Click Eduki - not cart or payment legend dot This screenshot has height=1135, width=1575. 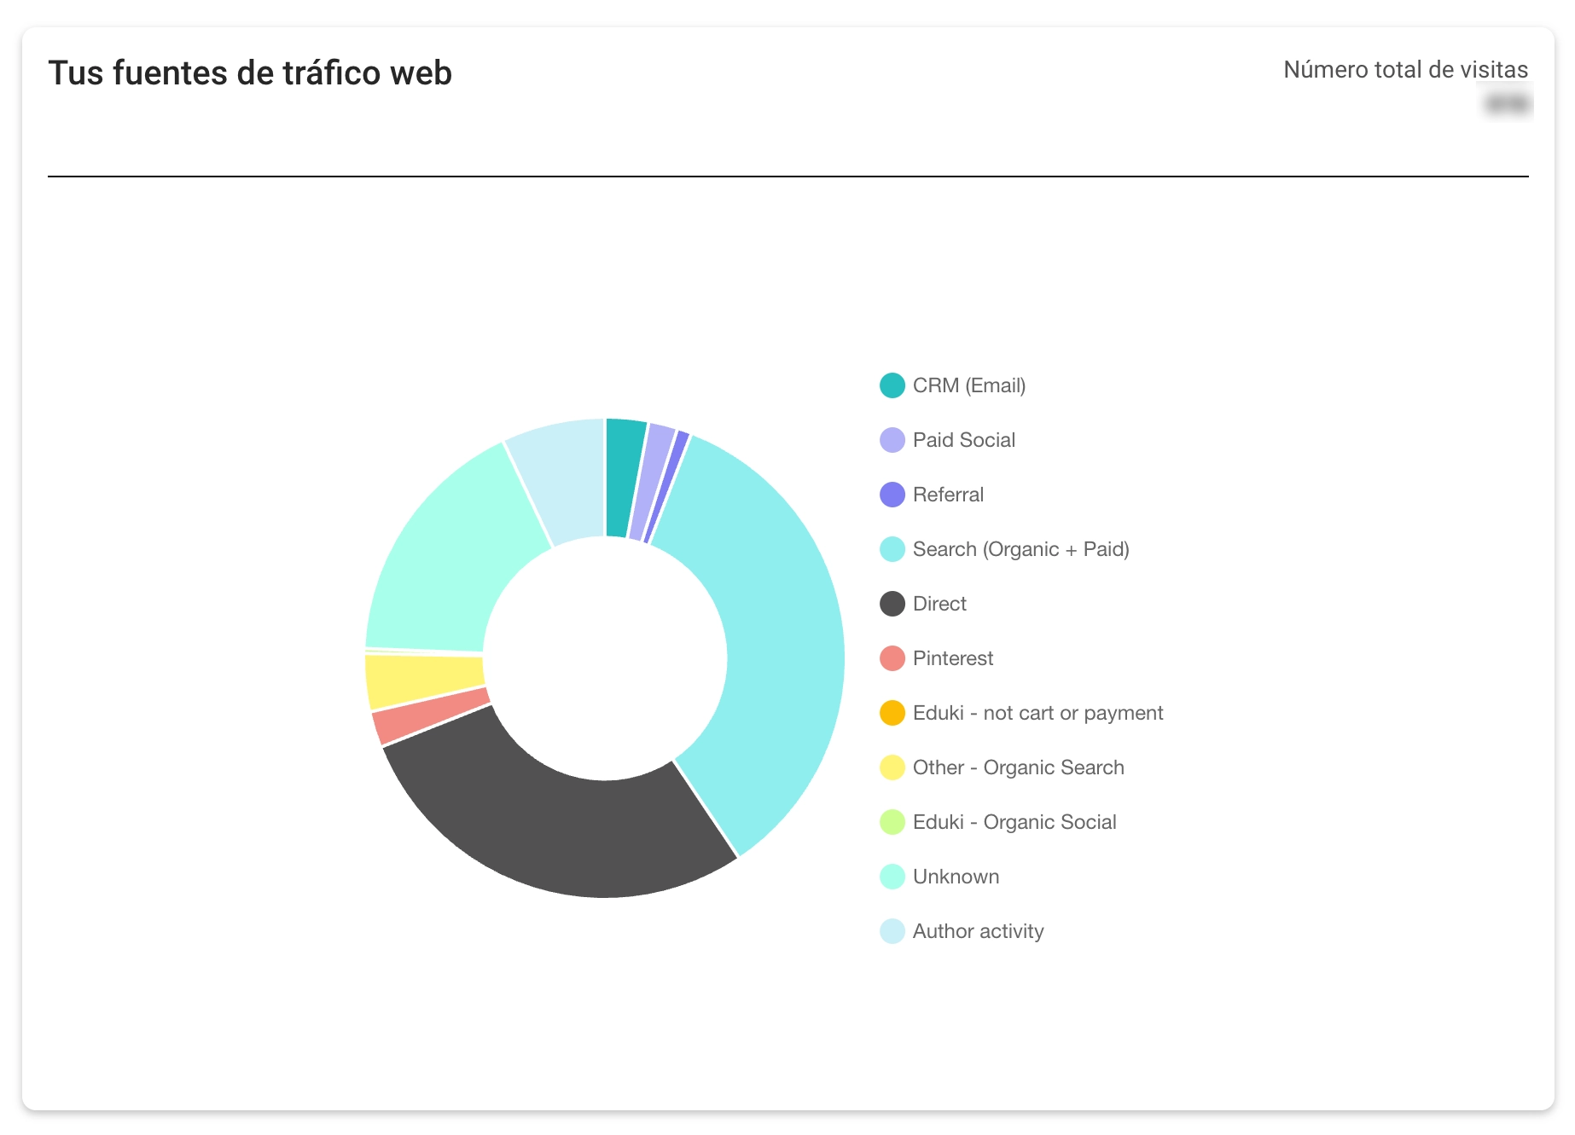point(892,713)
